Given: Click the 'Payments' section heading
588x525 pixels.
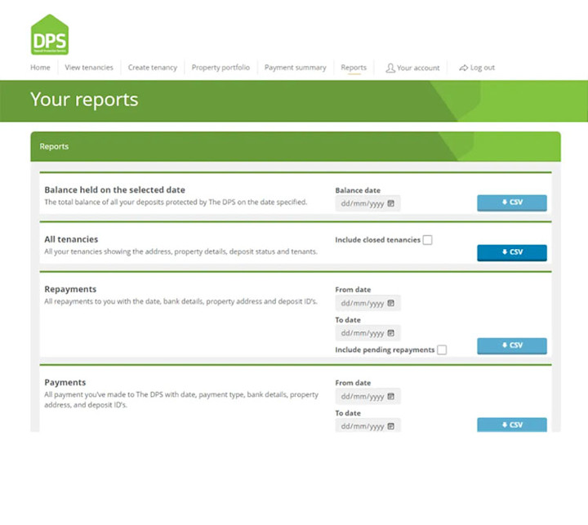Looking at the screenshot, I should (65, 382).
